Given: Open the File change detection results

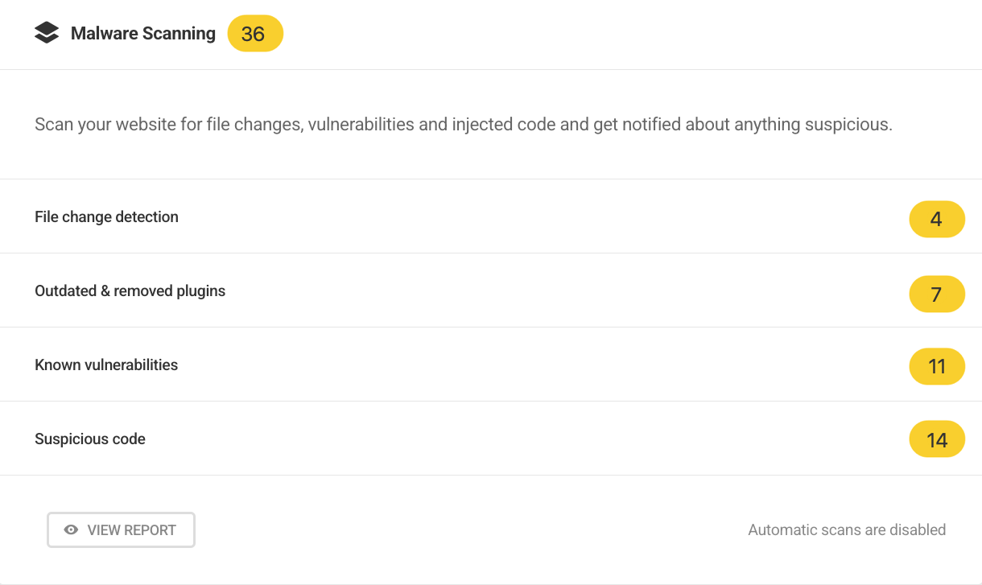Looking at the screenshot, I should click(106, 216).
